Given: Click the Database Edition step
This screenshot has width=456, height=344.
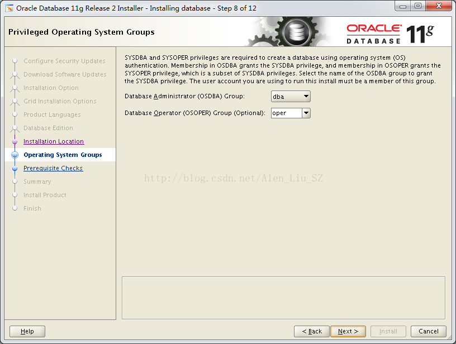Looking at the screenshot, I should click(x=48, y=128).
